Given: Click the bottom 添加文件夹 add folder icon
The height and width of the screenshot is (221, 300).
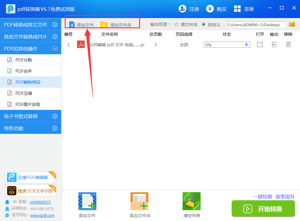Looking at the screenshot, I should pos(139,201).
